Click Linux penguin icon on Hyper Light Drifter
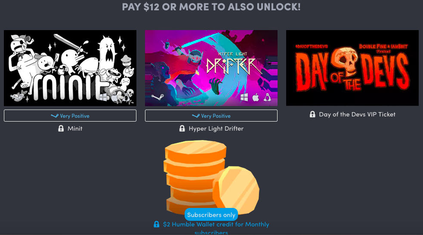 (267, 97)
